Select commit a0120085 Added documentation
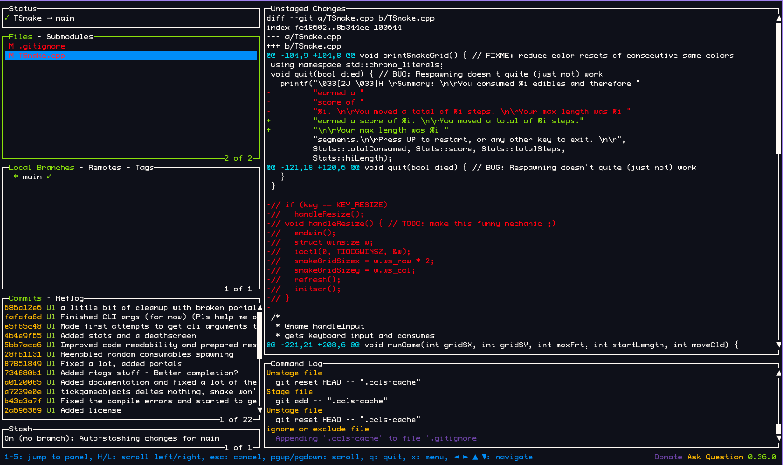 [x=131, y=382]
